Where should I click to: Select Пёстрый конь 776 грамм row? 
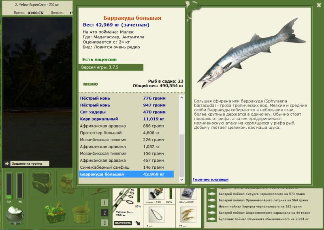(x=126, y=98)
